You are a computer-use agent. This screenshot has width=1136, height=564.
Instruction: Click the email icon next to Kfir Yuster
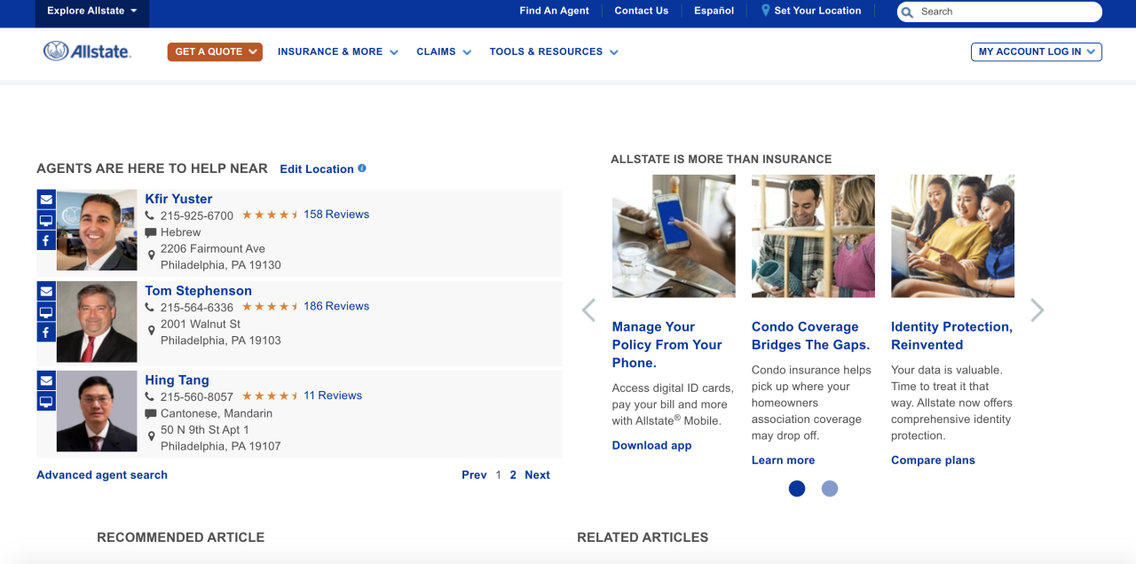[x=45, y=199]
